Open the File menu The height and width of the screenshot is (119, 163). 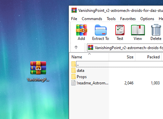click(74, 19)
